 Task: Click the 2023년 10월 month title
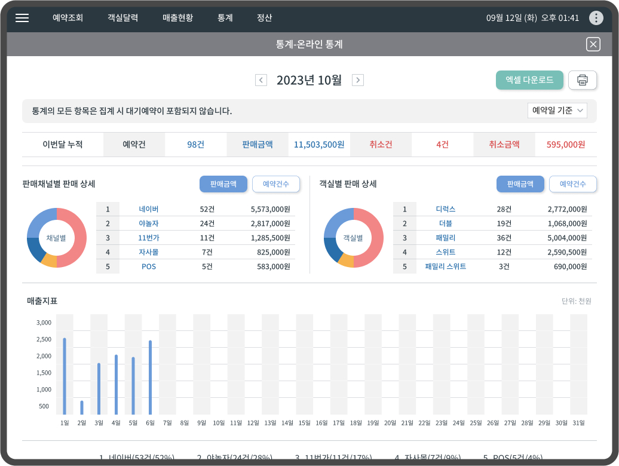coord(309,80)
